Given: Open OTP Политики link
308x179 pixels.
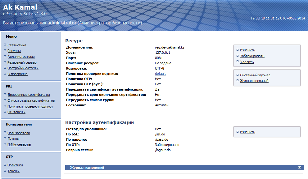Looking at the screenshot, I should tap(15, 165).
